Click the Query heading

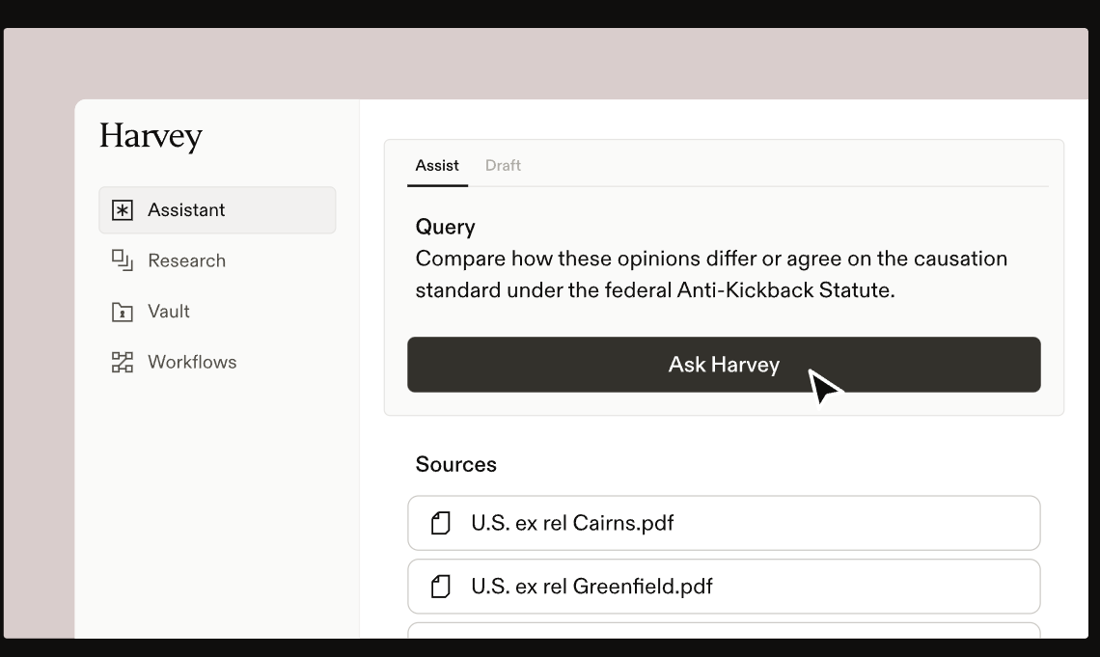(x=446, y=227)
